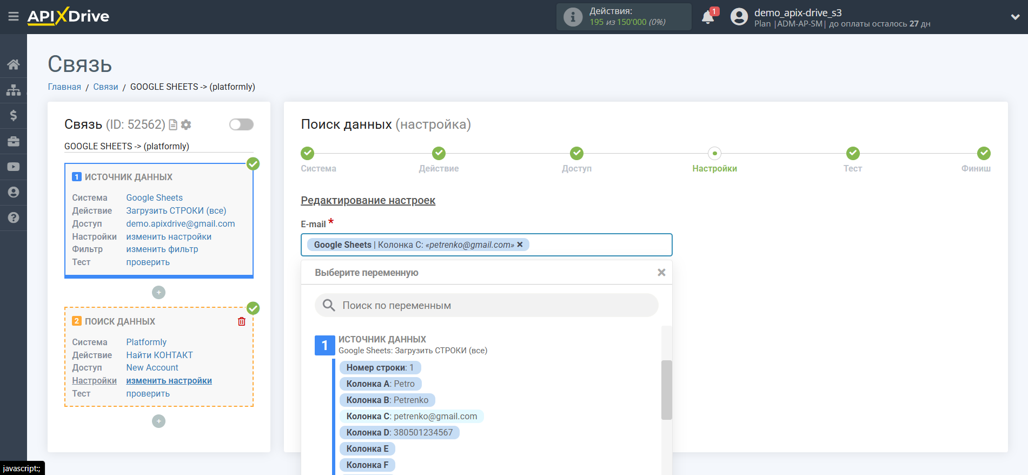Screen dimensions: 1028x475
Task: Open the Google Sheets system link
Action: [154, 197]
